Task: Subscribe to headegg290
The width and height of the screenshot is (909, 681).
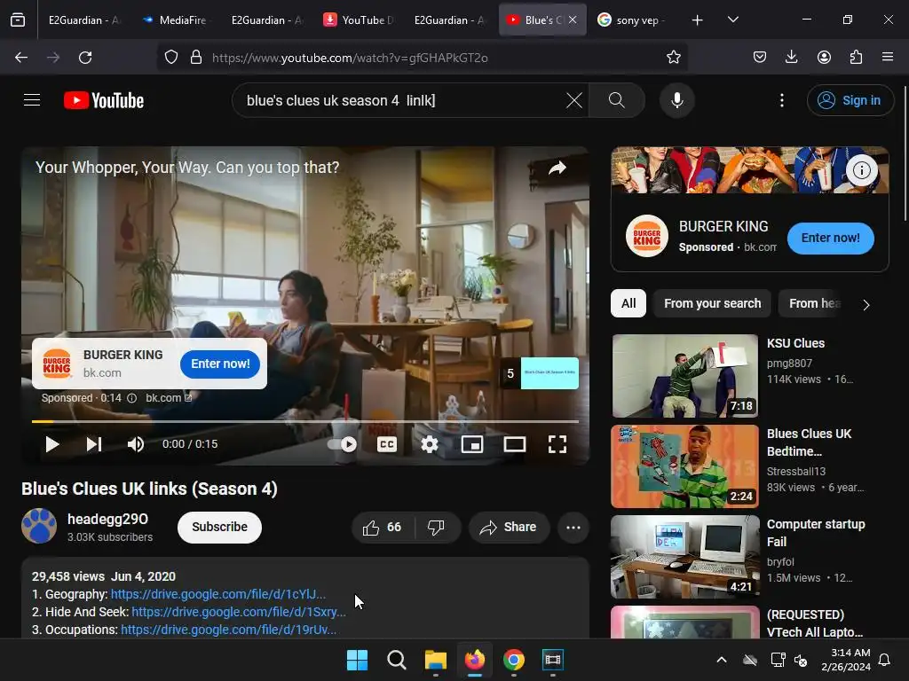Action: (220, 527)
